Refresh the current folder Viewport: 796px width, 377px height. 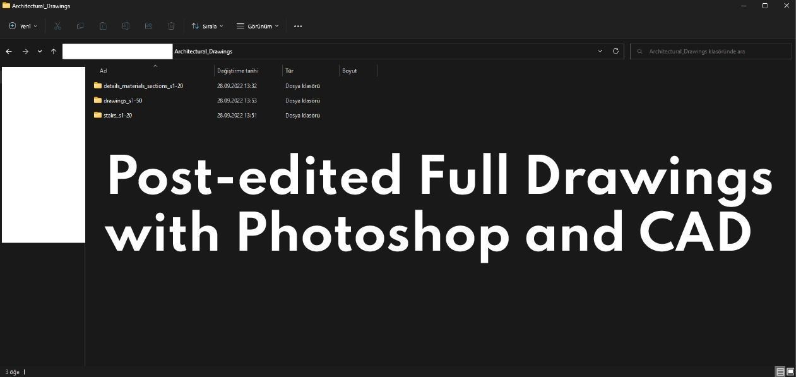click(x=615, y=51)
